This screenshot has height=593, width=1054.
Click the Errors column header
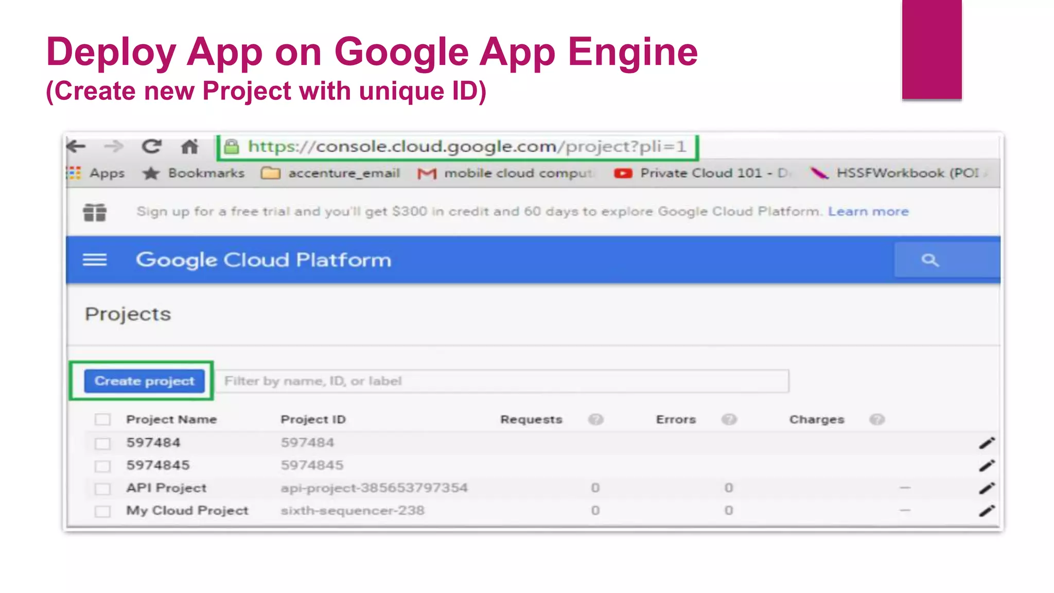676,420
